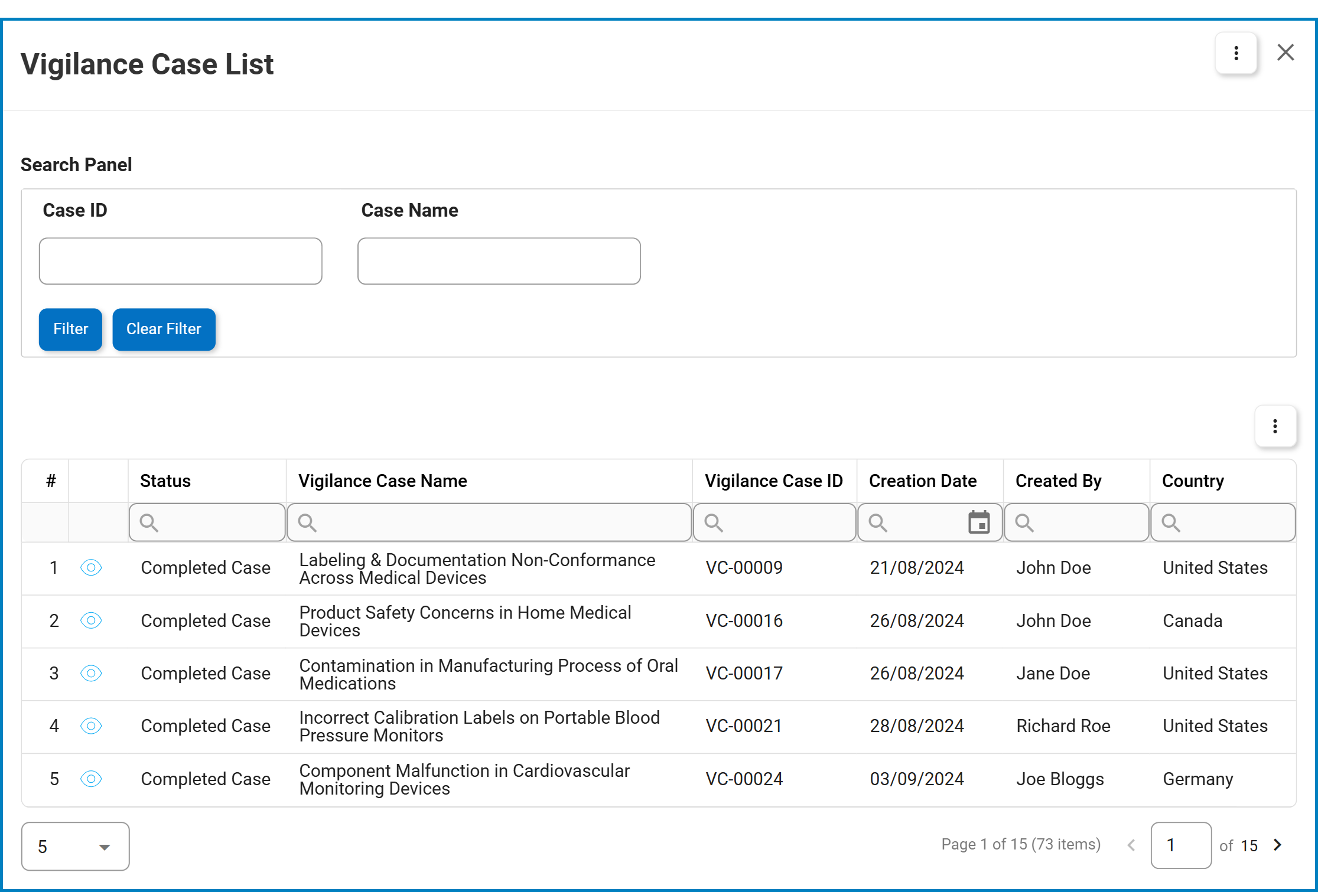1318x892 pixels.
Task: Apply the Filter button
Action: 70,329
